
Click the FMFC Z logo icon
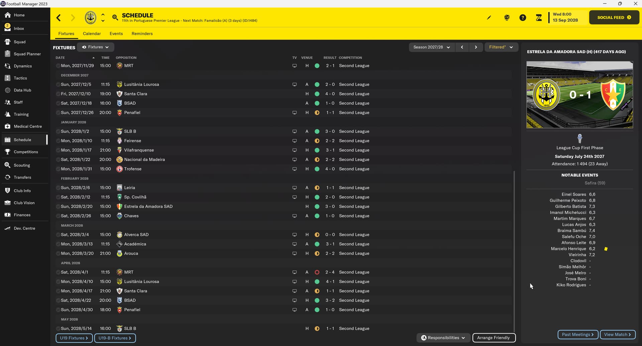(x=539, y=18)
